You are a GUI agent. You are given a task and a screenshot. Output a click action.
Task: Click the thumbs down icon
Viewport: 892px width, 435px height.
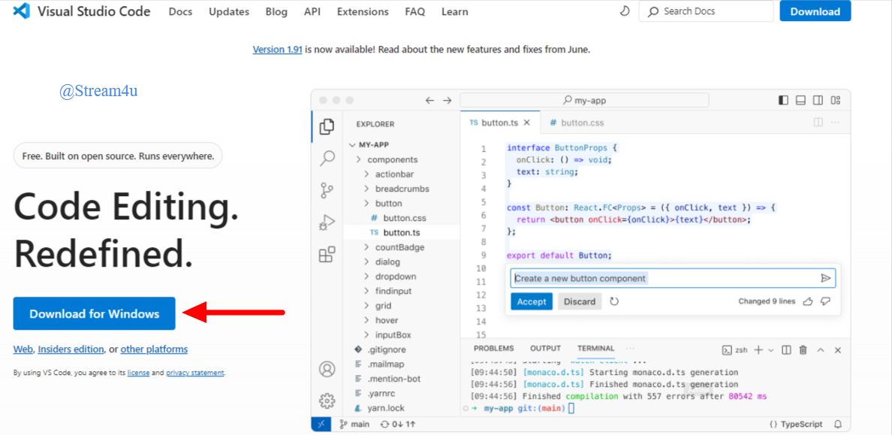coord(827,301)
